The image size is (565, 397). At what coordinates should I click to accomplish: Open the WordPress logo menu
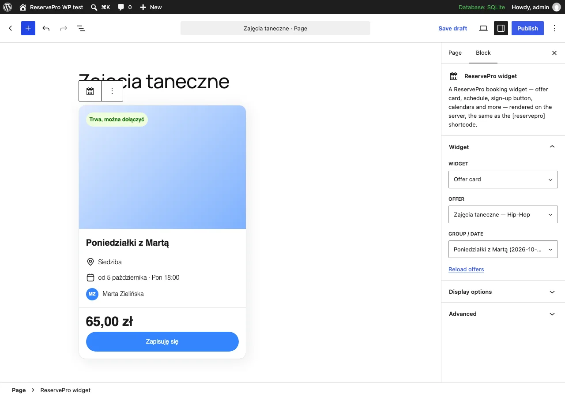[8, 7]
